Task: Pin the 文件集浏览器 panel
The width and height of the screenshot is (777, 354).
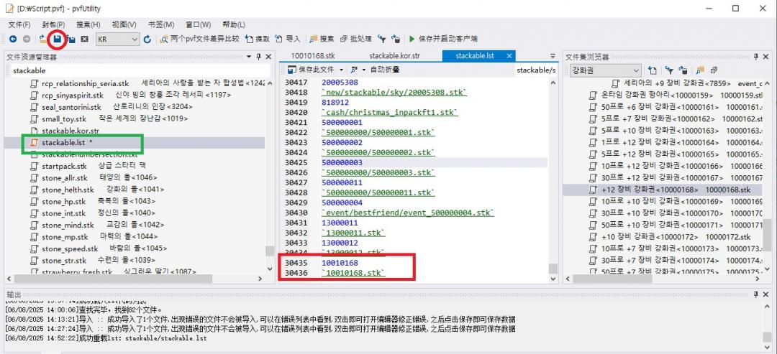Action: pos(756,56)
